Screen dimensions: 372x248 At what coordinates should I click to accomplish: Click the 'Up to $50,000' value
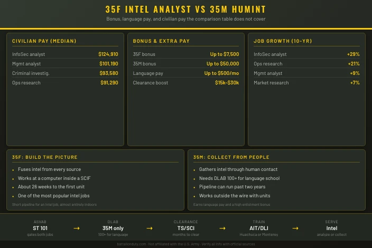(x=223, y=64)
